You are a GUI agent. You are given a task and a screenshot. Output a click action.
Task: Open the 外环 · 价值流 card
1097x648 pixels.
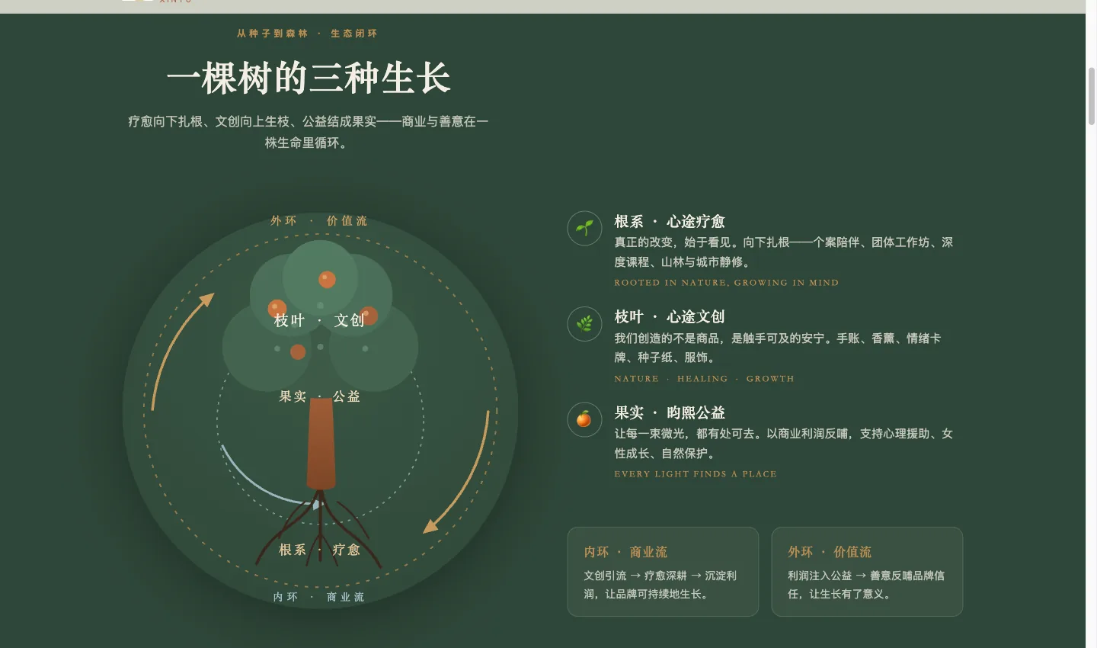click(867, 572)
